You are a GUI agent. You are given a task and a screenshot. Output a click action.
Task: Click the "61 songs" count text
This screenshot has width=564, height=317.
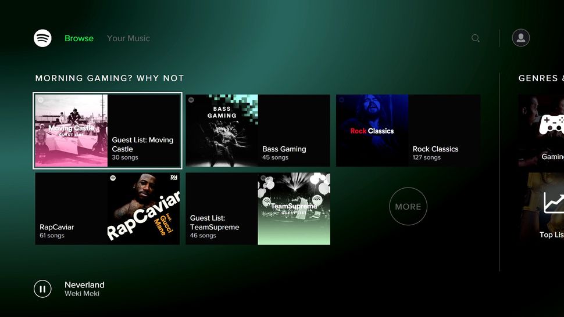52,236
